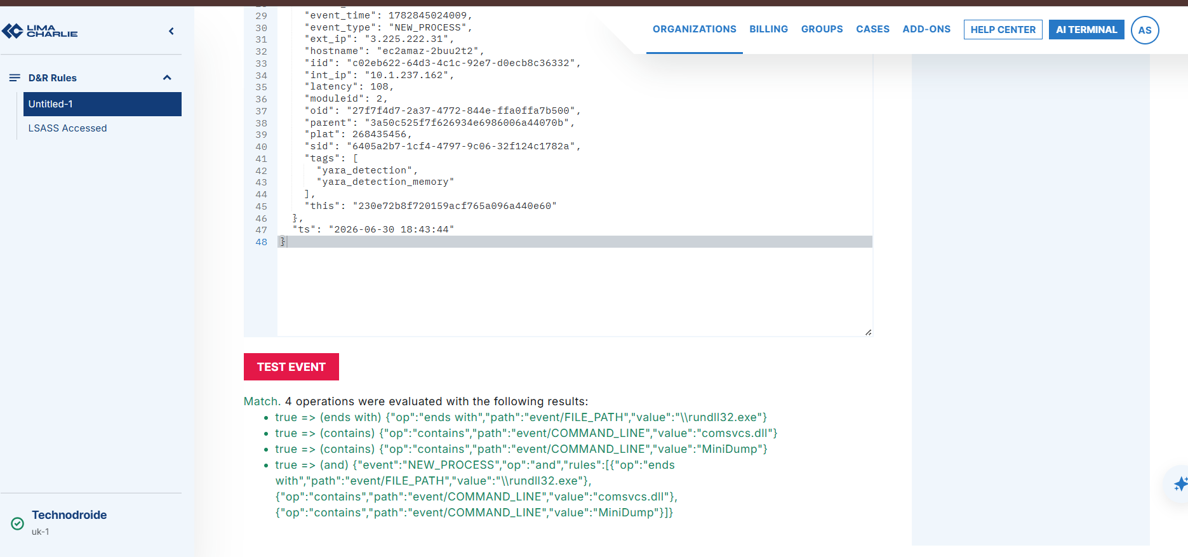Image resolution: width=1188 pixels, height=557 pixels.
Task: Open the LSASS Accessed rule
Action: [x=67, y=128]
